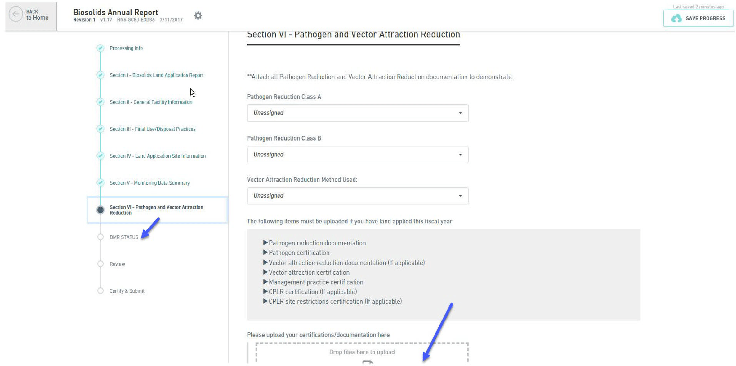Click the Processing Info checkmark icon
The image size is (736, 366).
100,48
